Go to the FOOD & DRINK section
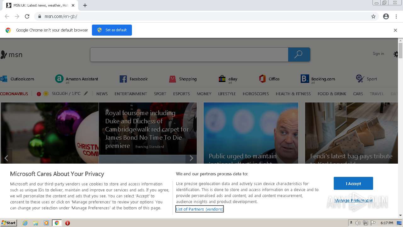The image size is (403, 227). [332, 94]
